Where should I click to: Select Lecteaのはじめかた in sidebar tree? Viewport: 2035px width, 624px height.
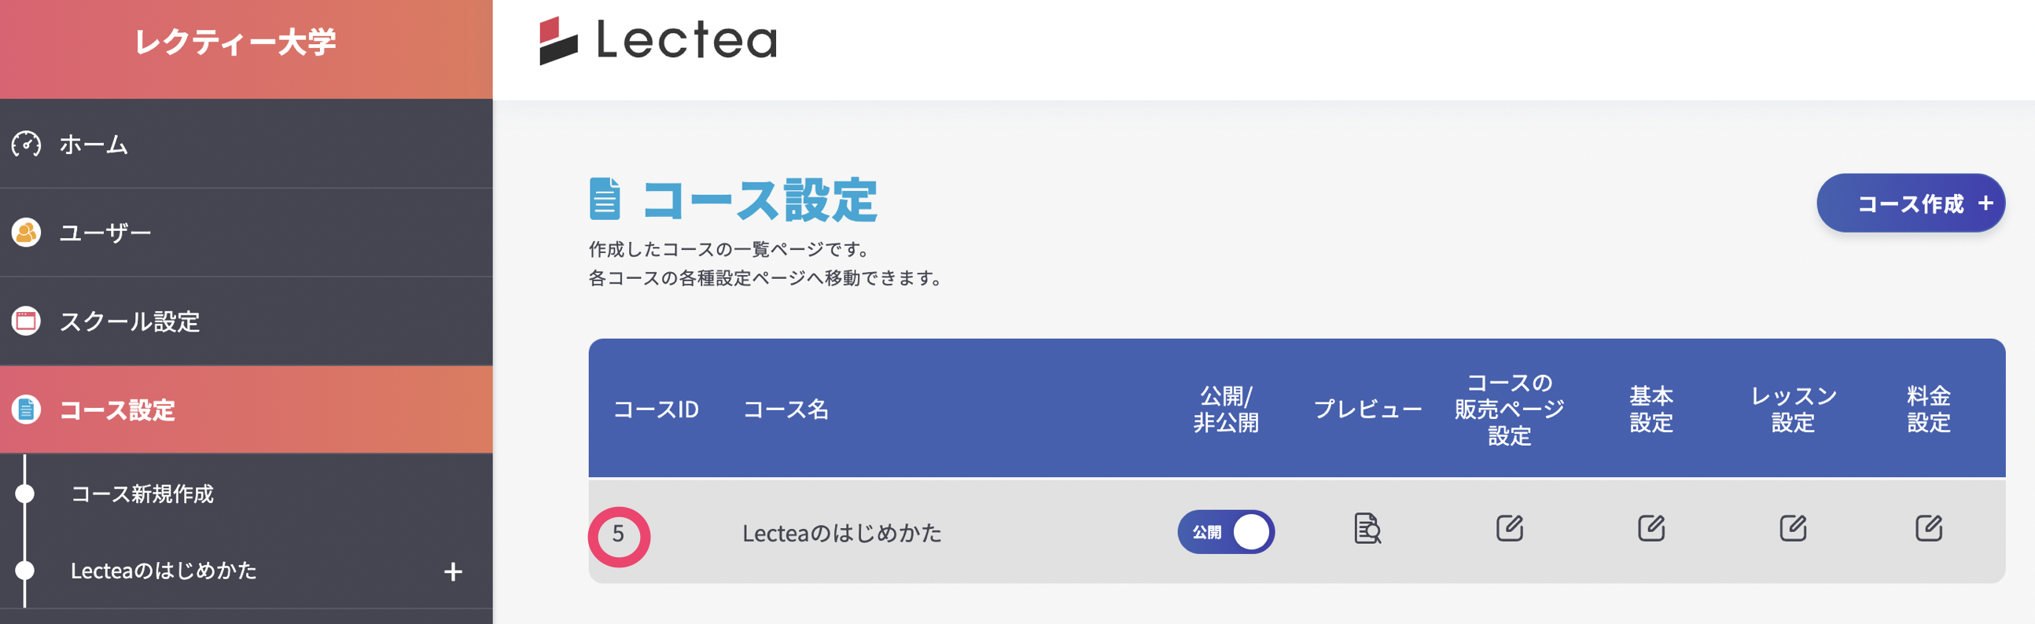[x=164, y=571]
